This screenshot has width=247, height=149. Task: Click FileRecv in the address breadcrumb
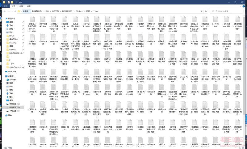pos(79,11)
